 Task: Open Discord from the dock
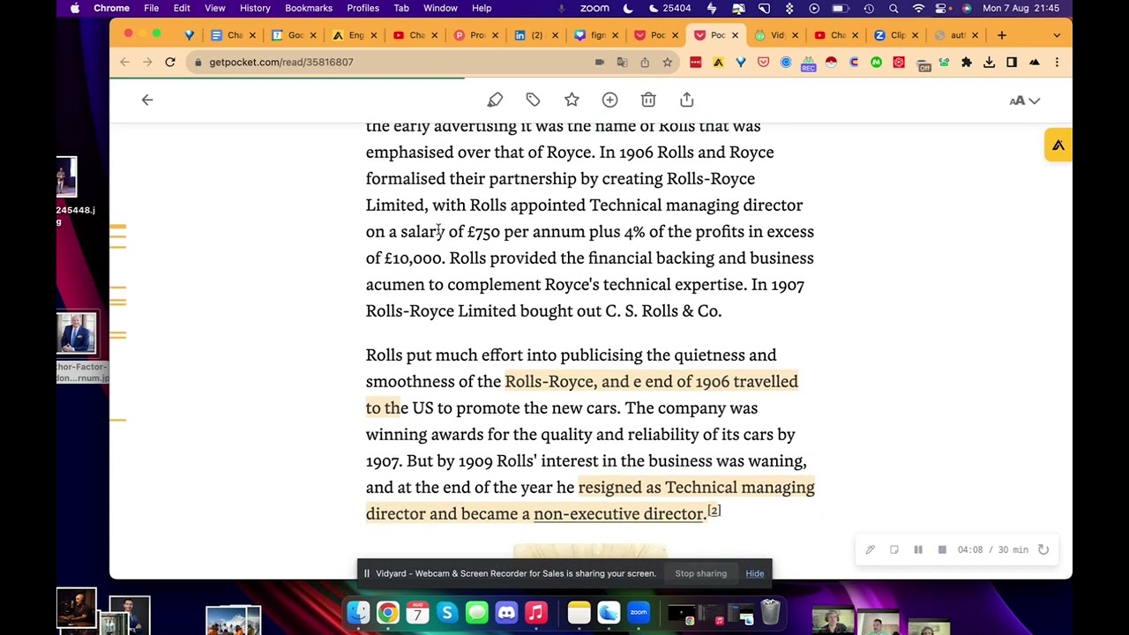tap(506, 612)
